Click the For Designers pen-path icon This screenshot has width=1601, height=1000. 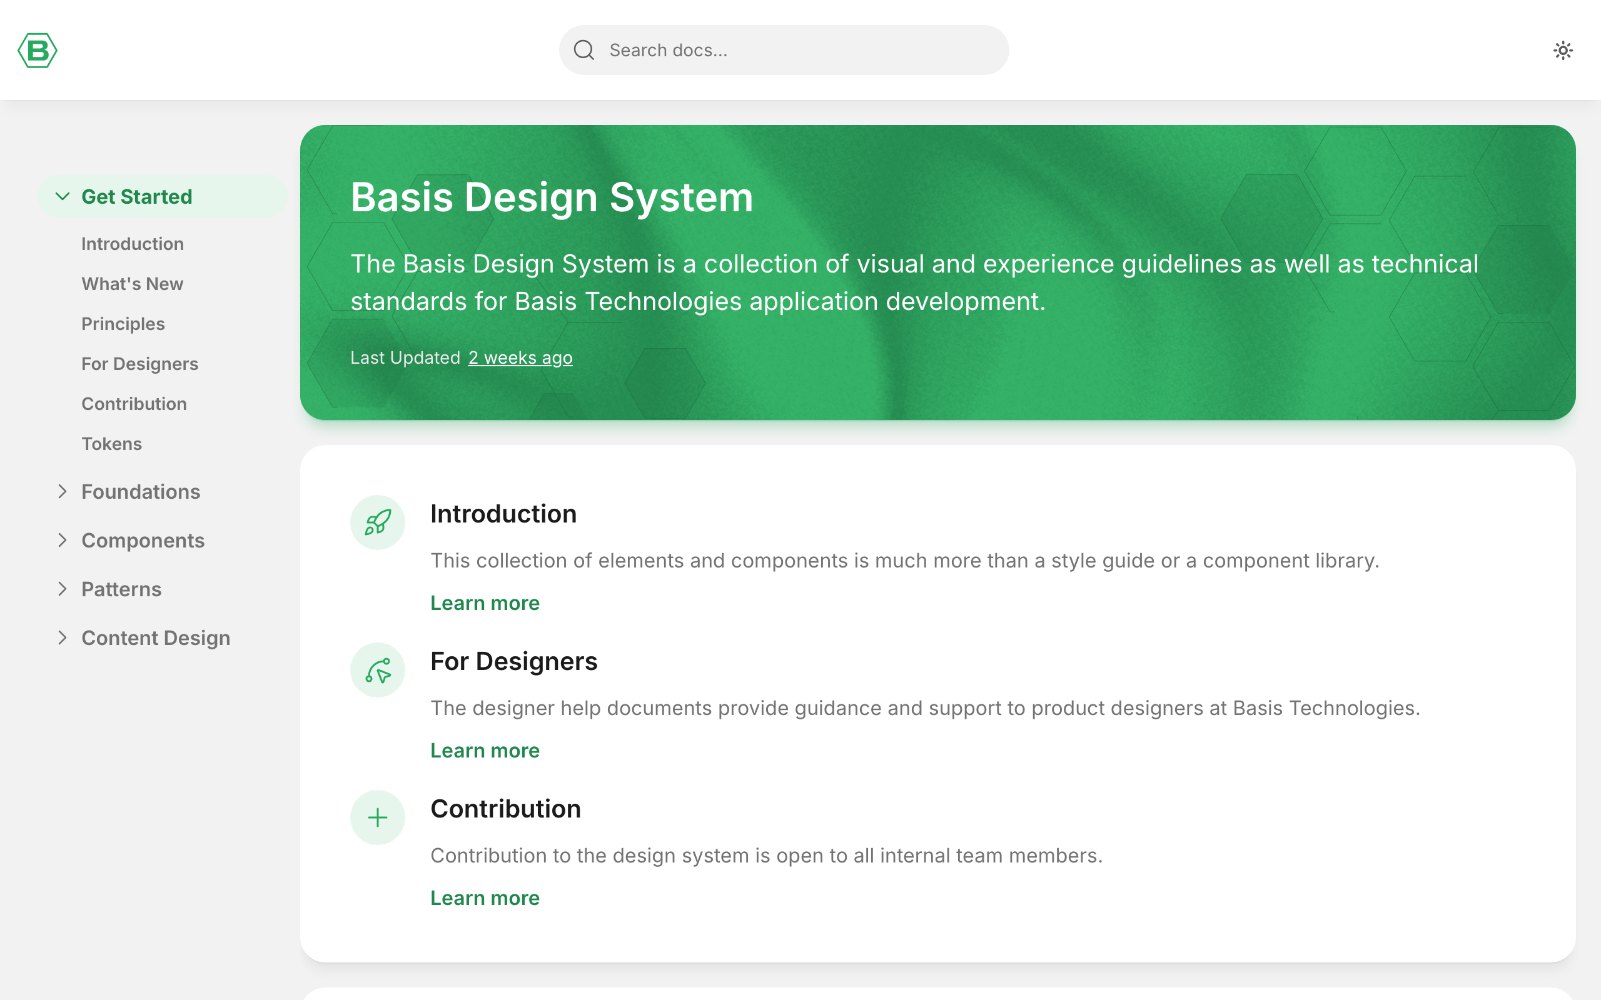point(378,670)
